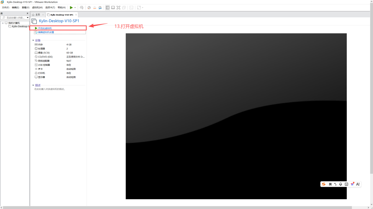Click the Send Ctrl+Alt+Del toolbar icon
This screenshot has height=209, width=373.
coord(82,8)
